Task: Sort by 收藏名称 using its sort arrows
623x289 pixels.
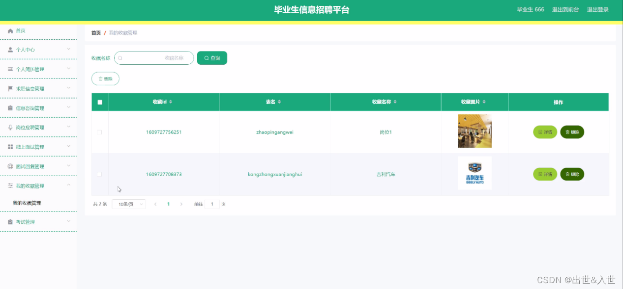Action: click(395, 102)
